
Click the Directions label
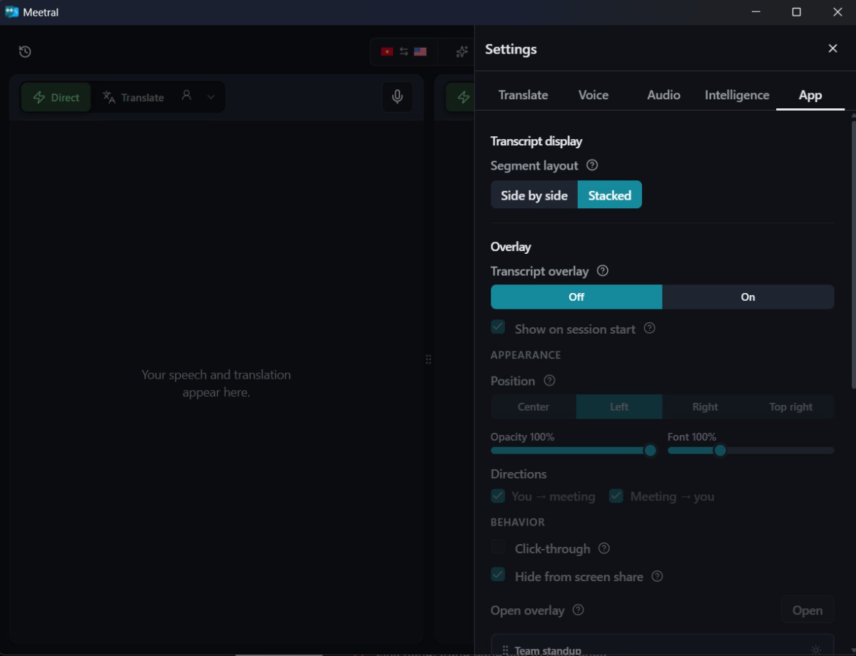[x=519, y=474]
